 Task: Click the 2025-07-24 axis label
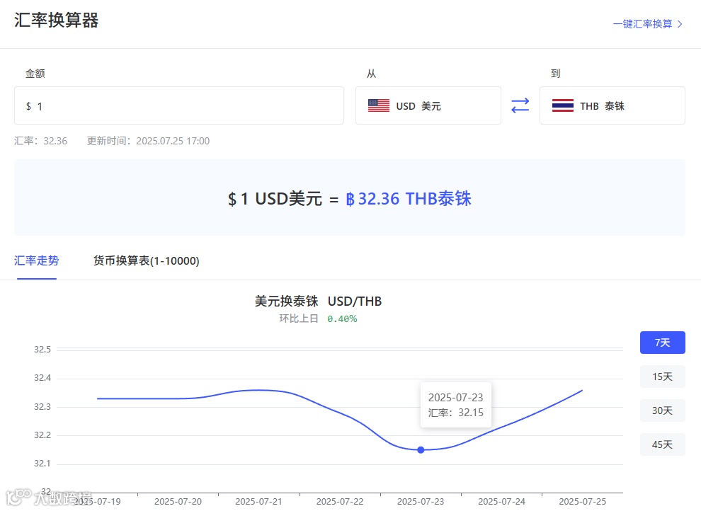501,502
